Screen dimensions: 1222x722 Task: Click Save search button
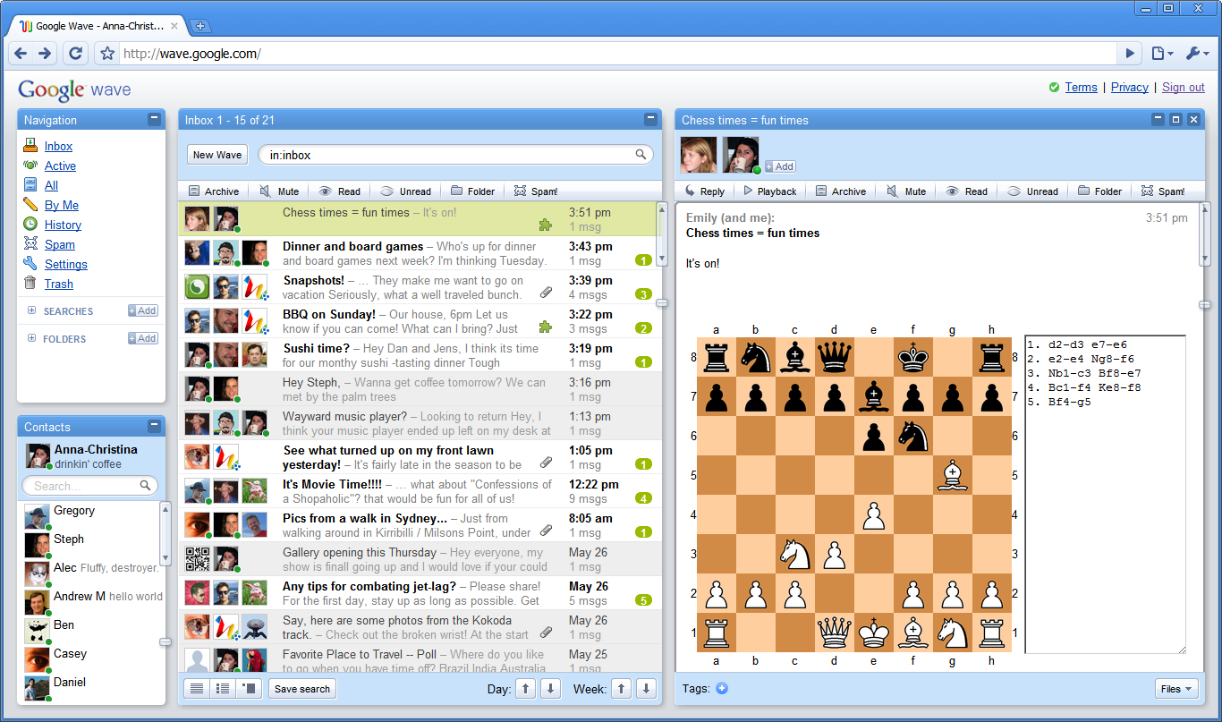click(x=302, y=689)
